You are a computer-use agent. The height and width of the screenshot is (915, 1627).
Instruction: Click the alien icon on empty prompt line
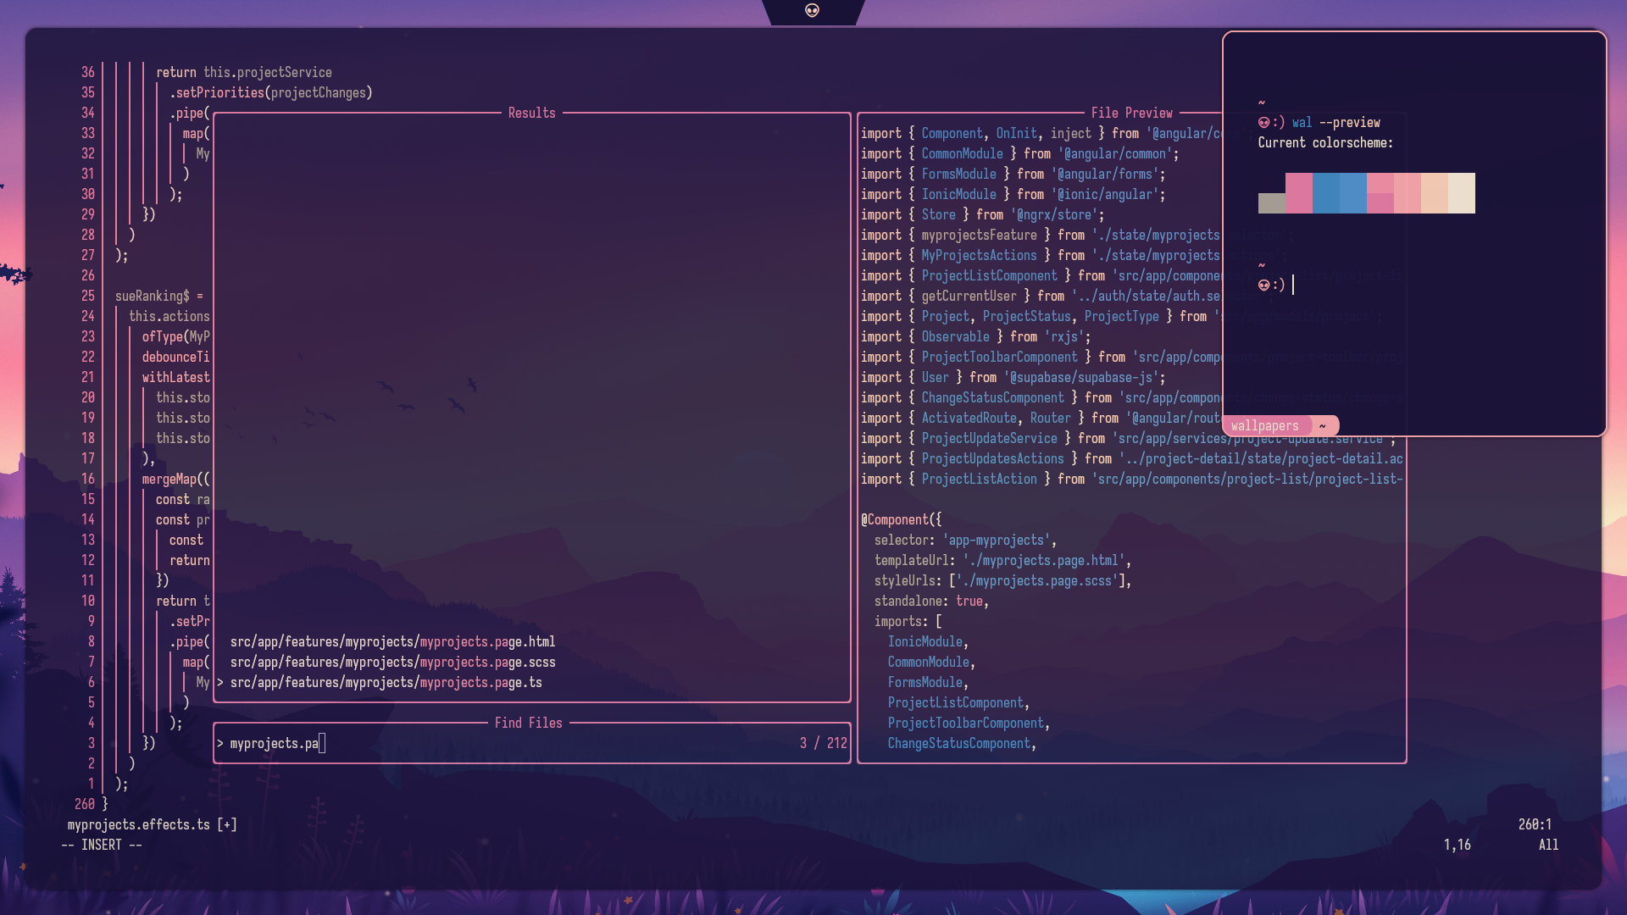[x=1263, y=286]
